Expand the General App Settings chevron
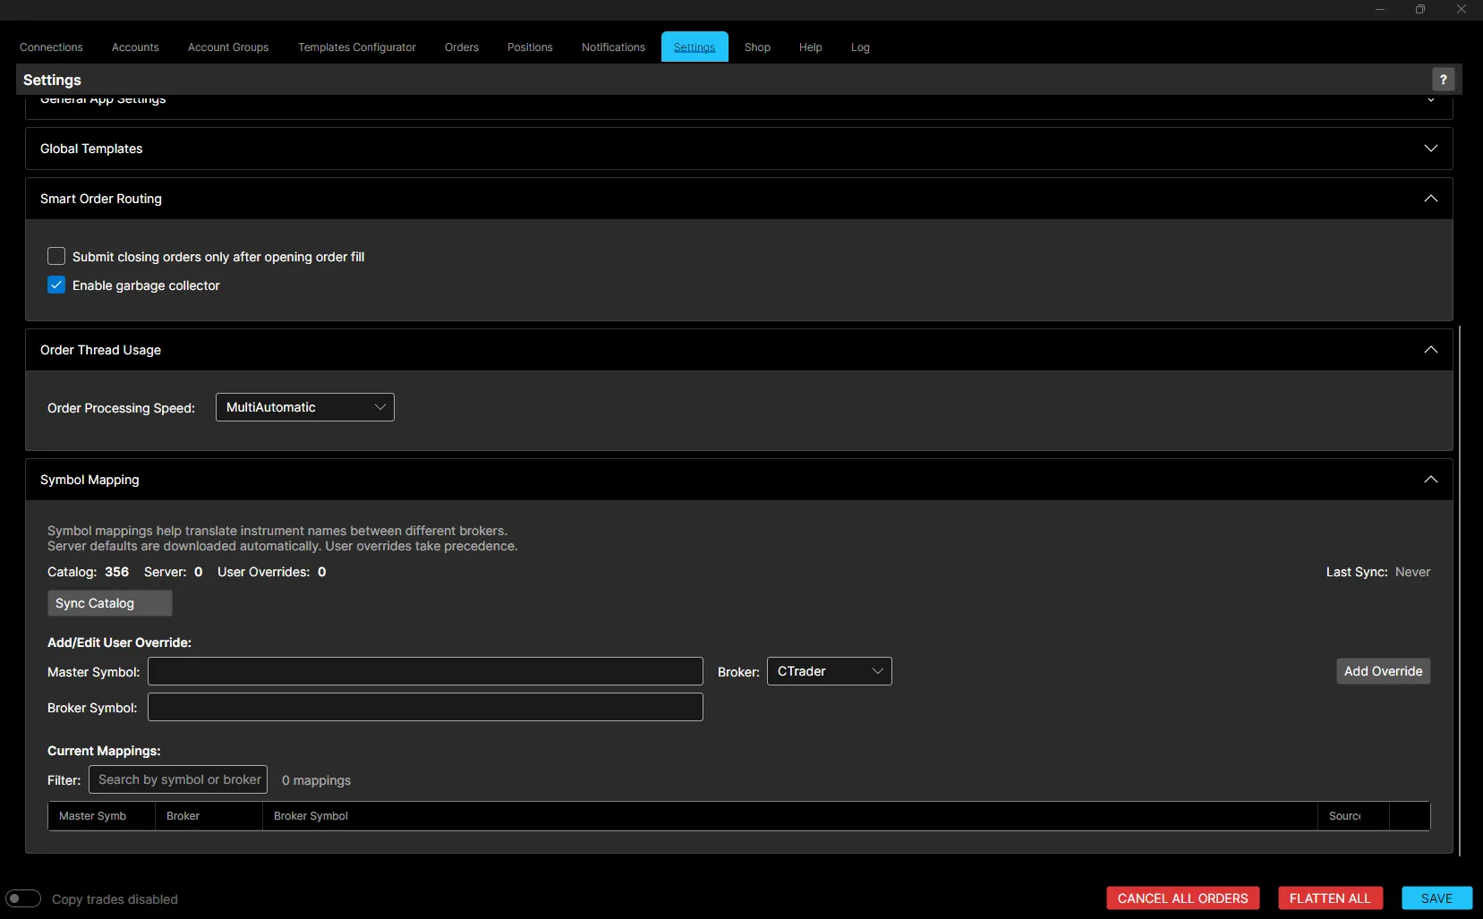1483x919 pixels. [x=1431, y=100]
